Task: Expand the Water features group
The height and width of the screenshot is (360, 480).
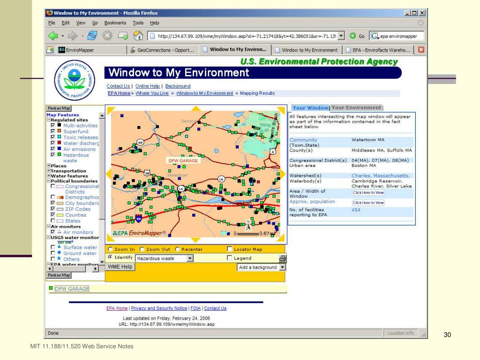Action: [x=48, y=176]
